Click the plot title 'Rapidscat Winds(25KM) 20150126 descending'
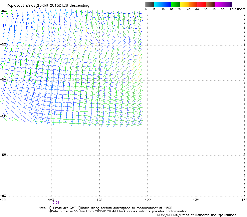 click(48, 6)
